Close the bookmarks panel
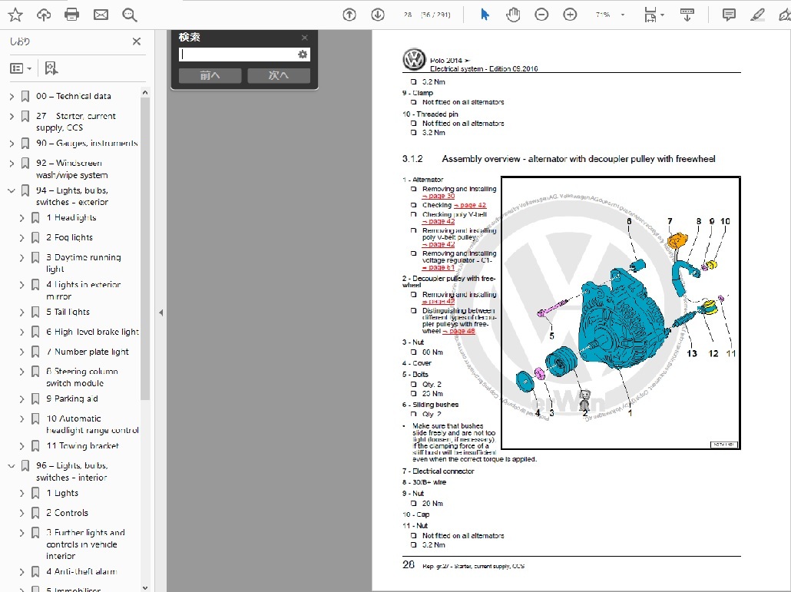791x592 pixels. click(x=137, y=41)
